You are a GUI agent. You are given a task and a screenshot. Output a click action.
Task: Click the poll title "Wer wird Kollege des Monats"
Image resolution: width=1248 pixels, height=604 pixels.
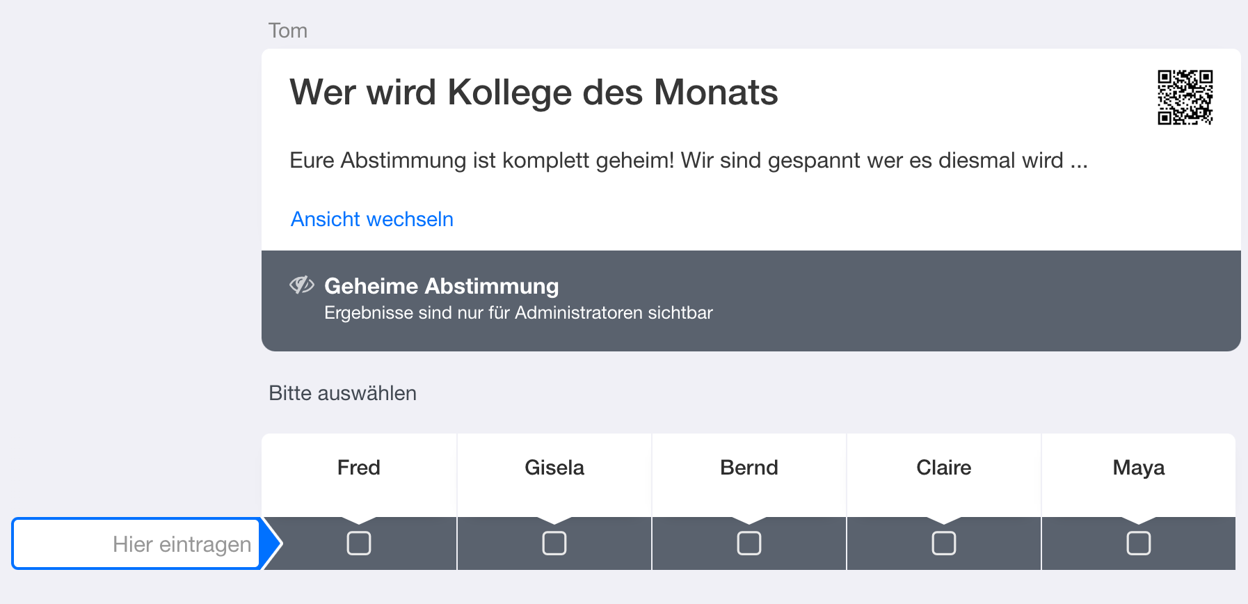point(534,93)
